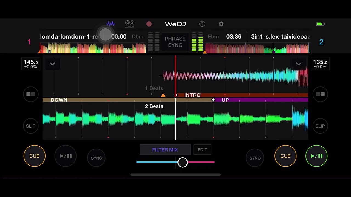The width and height of the screenshot is (351, 197).
Task: Select the FILTER MIX mode
Action: pos(165,150)
